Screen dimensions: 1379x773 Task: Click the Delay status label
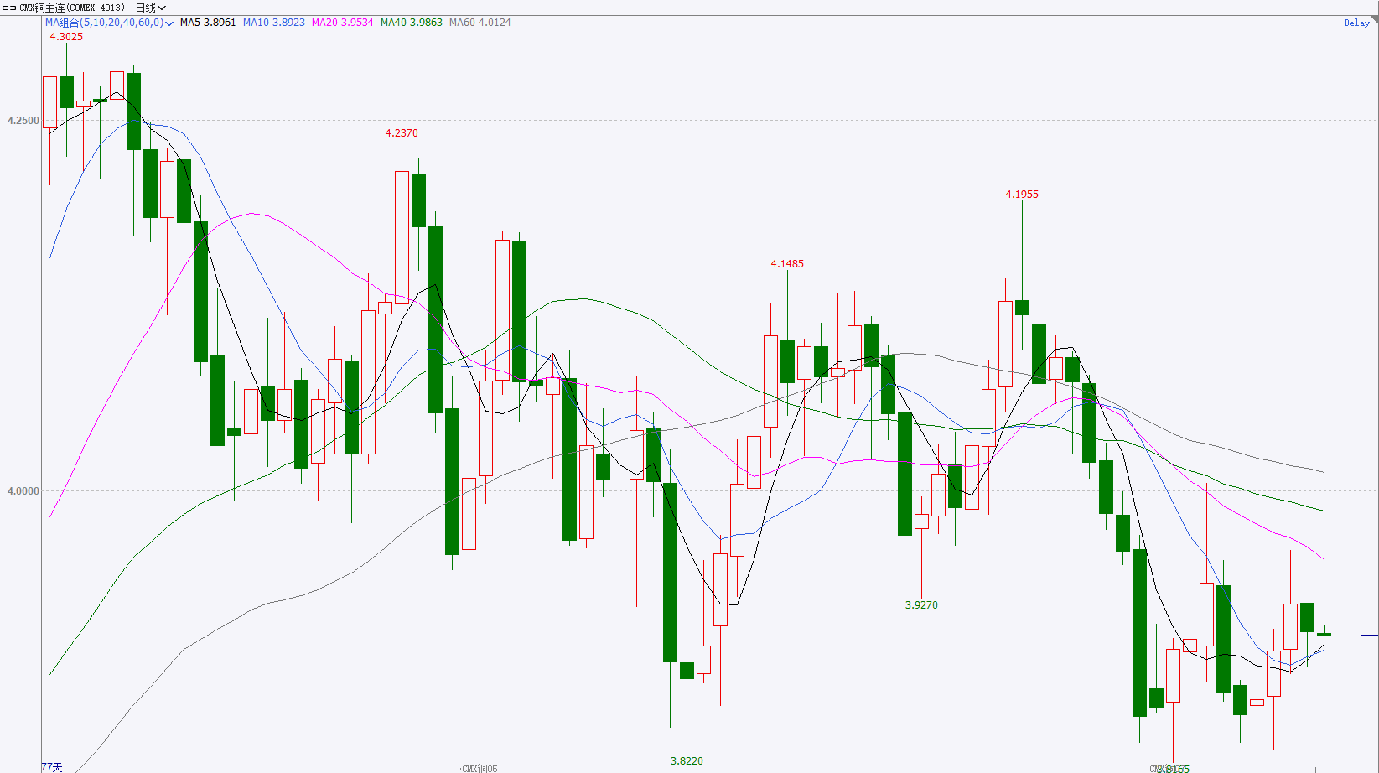(x=1356, y=23)
